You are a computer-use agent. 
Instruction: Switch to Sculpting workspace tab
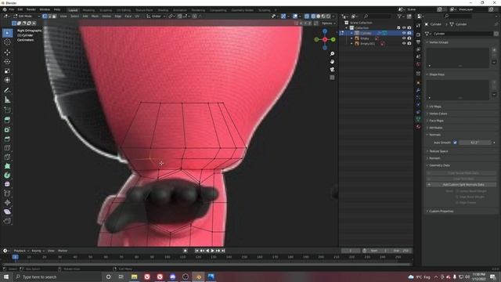106,10
